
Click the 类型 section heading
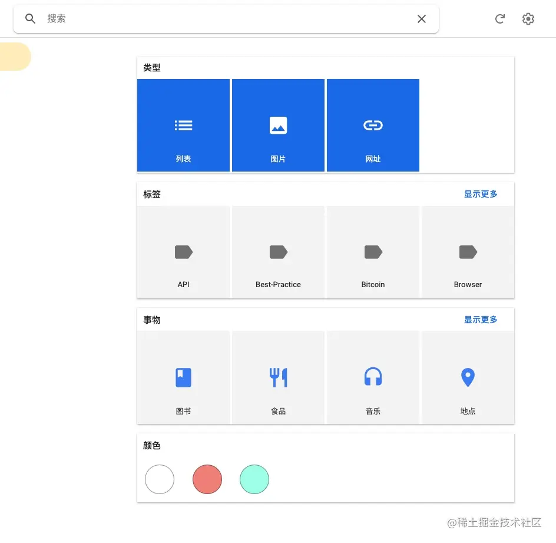click(x=152, y=67)
